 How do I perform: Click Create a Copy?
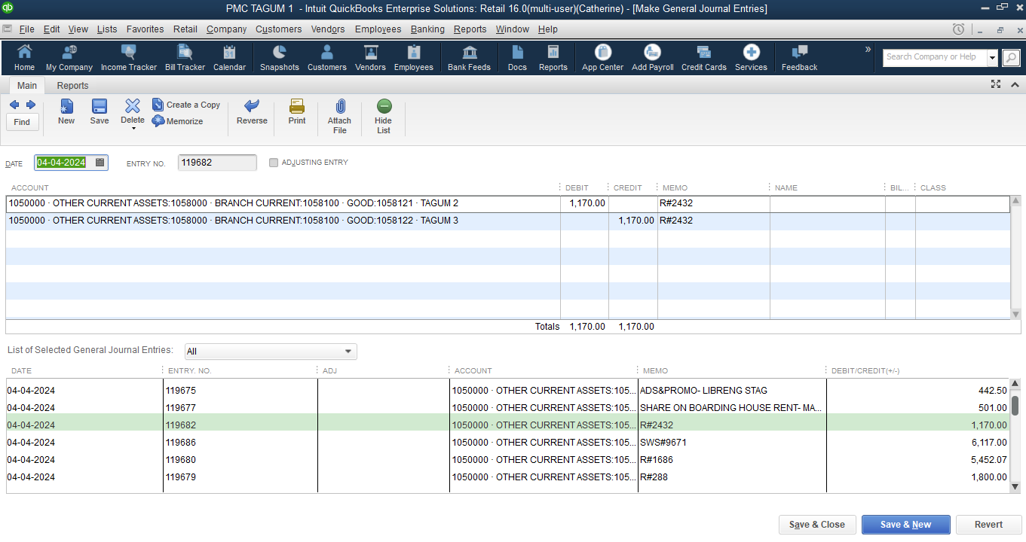(186, 105)
